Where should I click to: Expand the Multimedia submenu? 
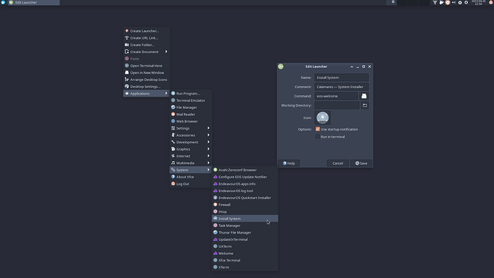(x=190, y=163)
